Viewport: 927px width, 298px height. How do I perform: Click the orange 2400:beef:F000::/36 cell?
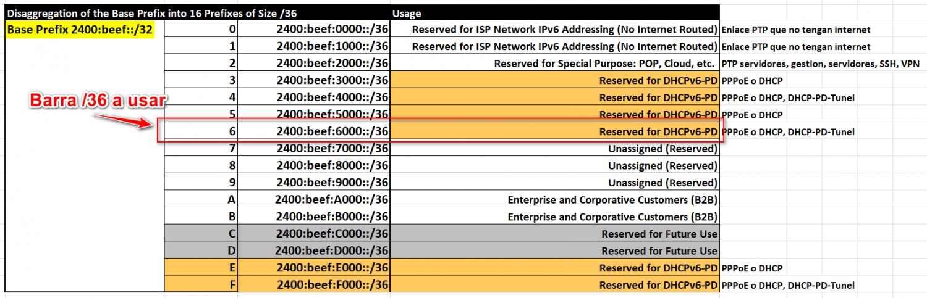[x=332, y=285]
